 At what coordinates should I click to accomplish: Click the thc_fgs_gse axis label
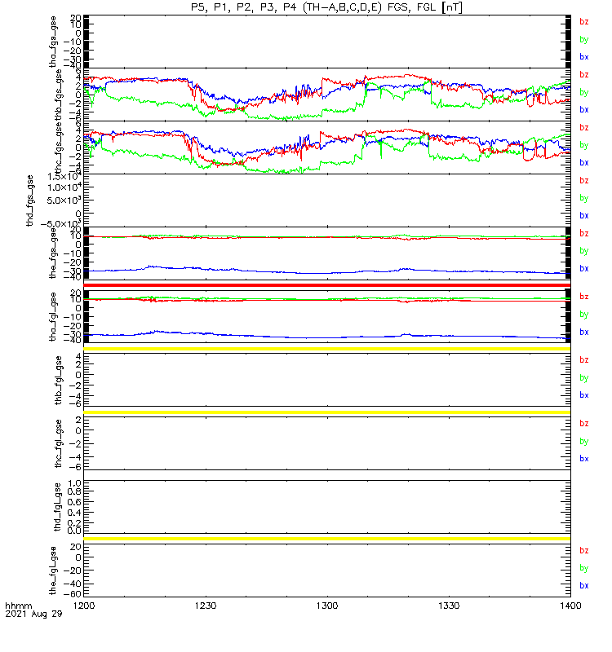click(x=59, y=148)
